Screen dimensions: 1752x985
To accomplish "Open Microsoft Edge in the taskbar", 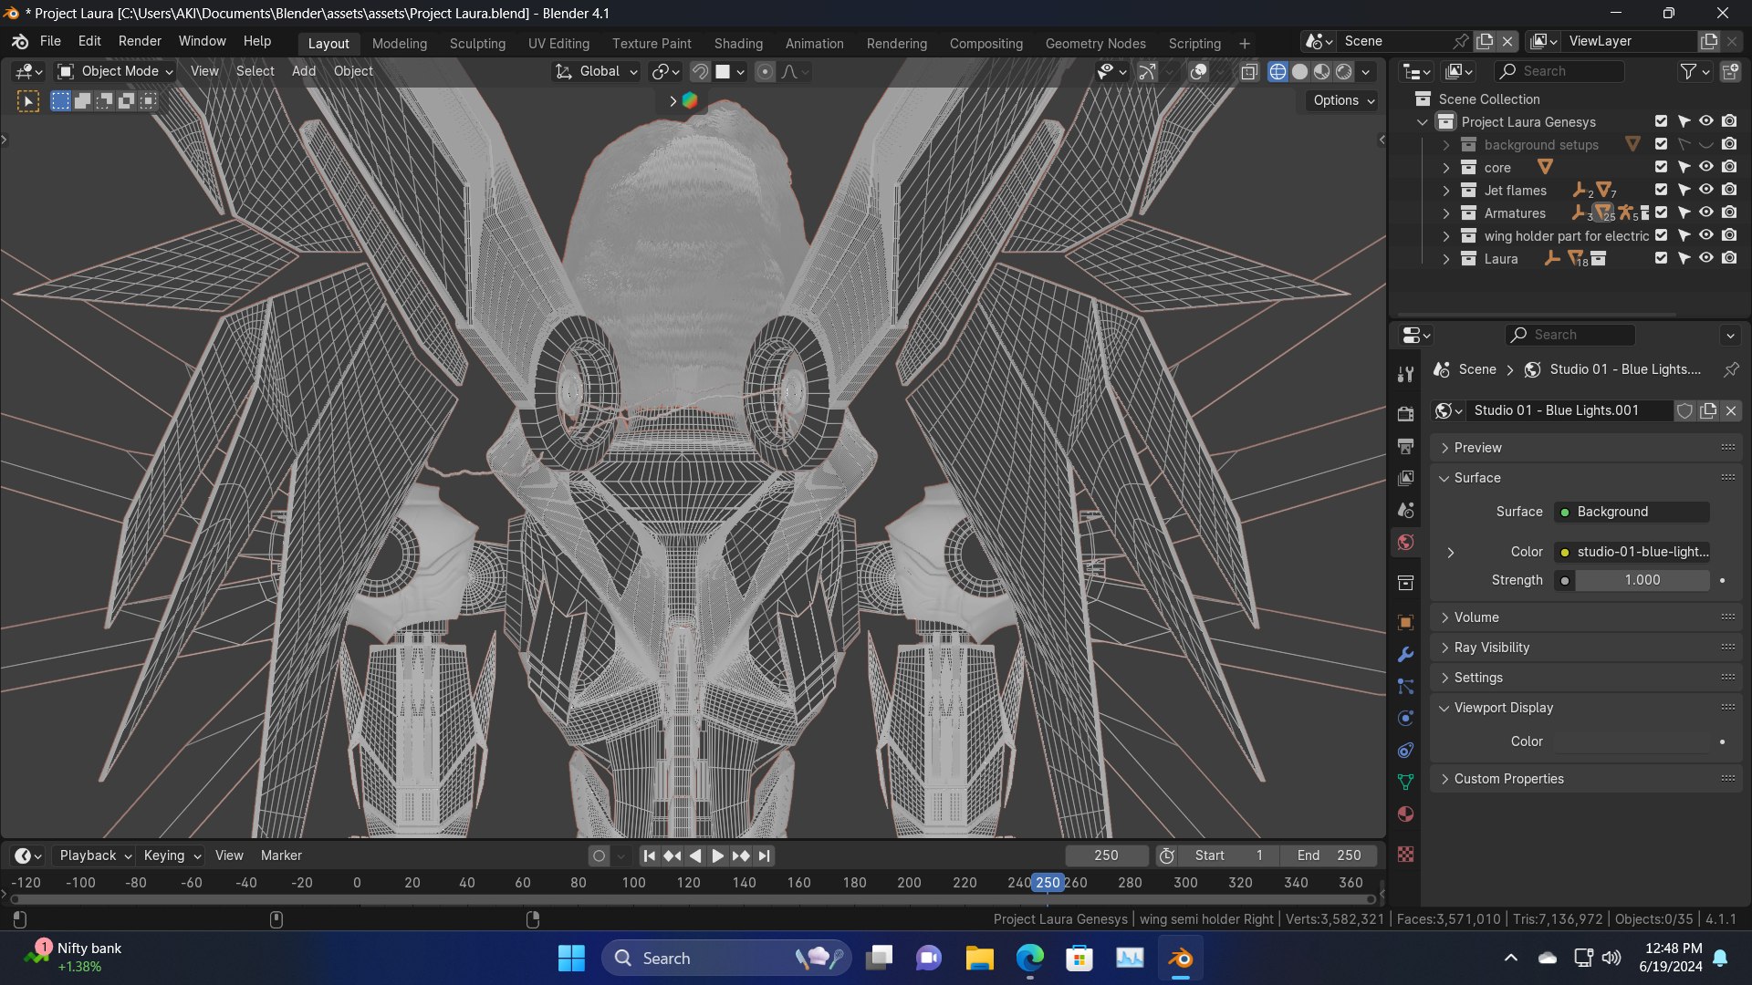I will click(x=1029, y=958).
